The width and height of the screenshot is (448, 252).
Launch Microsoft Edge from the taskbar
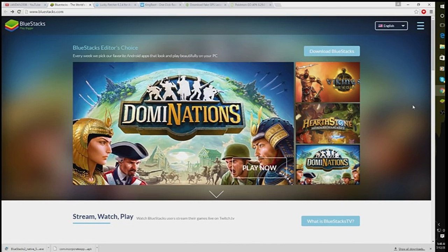tap(442, 36)
